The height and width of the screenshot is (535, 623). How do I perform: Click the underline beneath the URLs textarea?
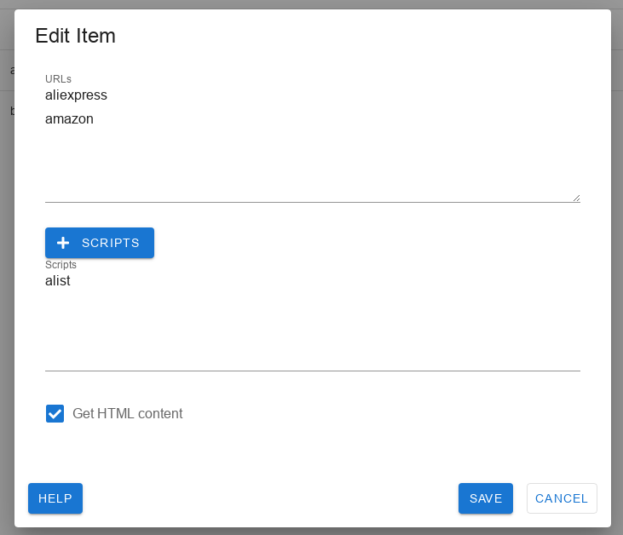(x=313, y=202)
